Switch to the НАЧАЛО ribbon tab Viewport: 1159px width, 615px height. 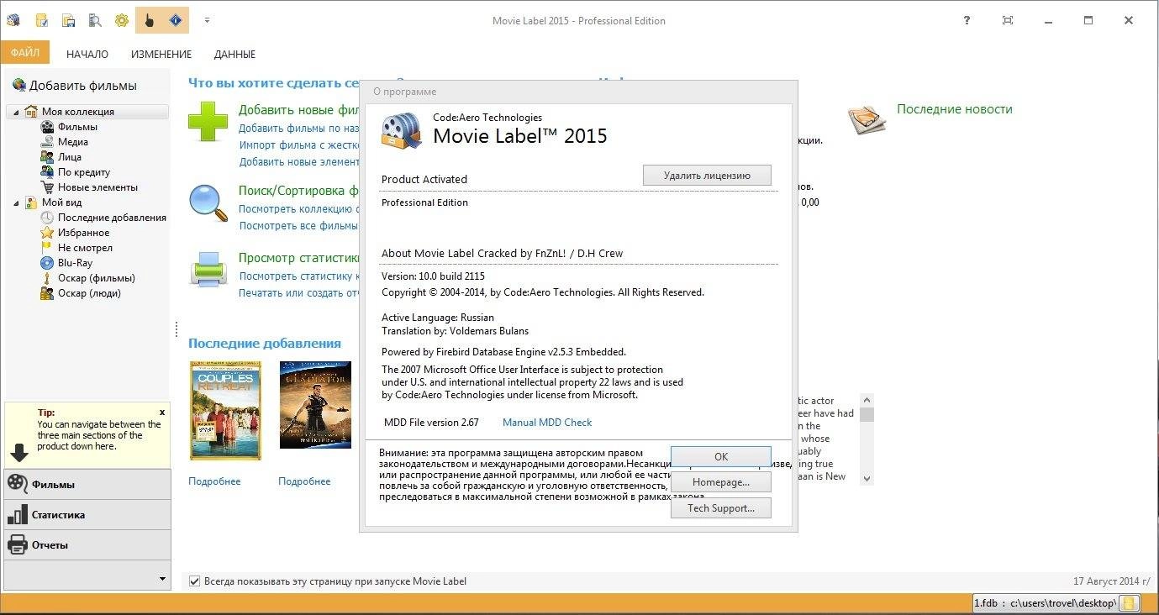click(x=87, y=54)
